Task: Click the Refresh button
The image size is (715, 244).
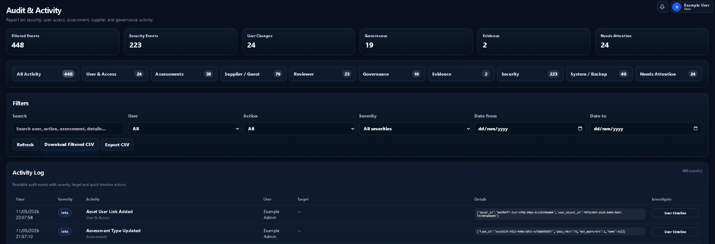Action: pos(25,145)
